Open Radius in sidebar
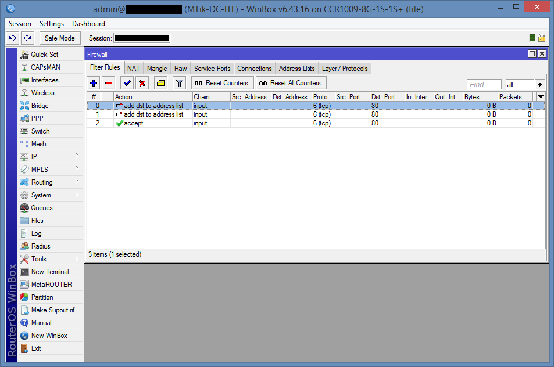 pos(51,246)
